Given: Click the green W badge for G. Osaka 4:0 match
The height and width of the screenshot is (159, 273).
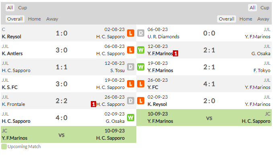Looking at the screenshot, I should [x=130, y=118].
